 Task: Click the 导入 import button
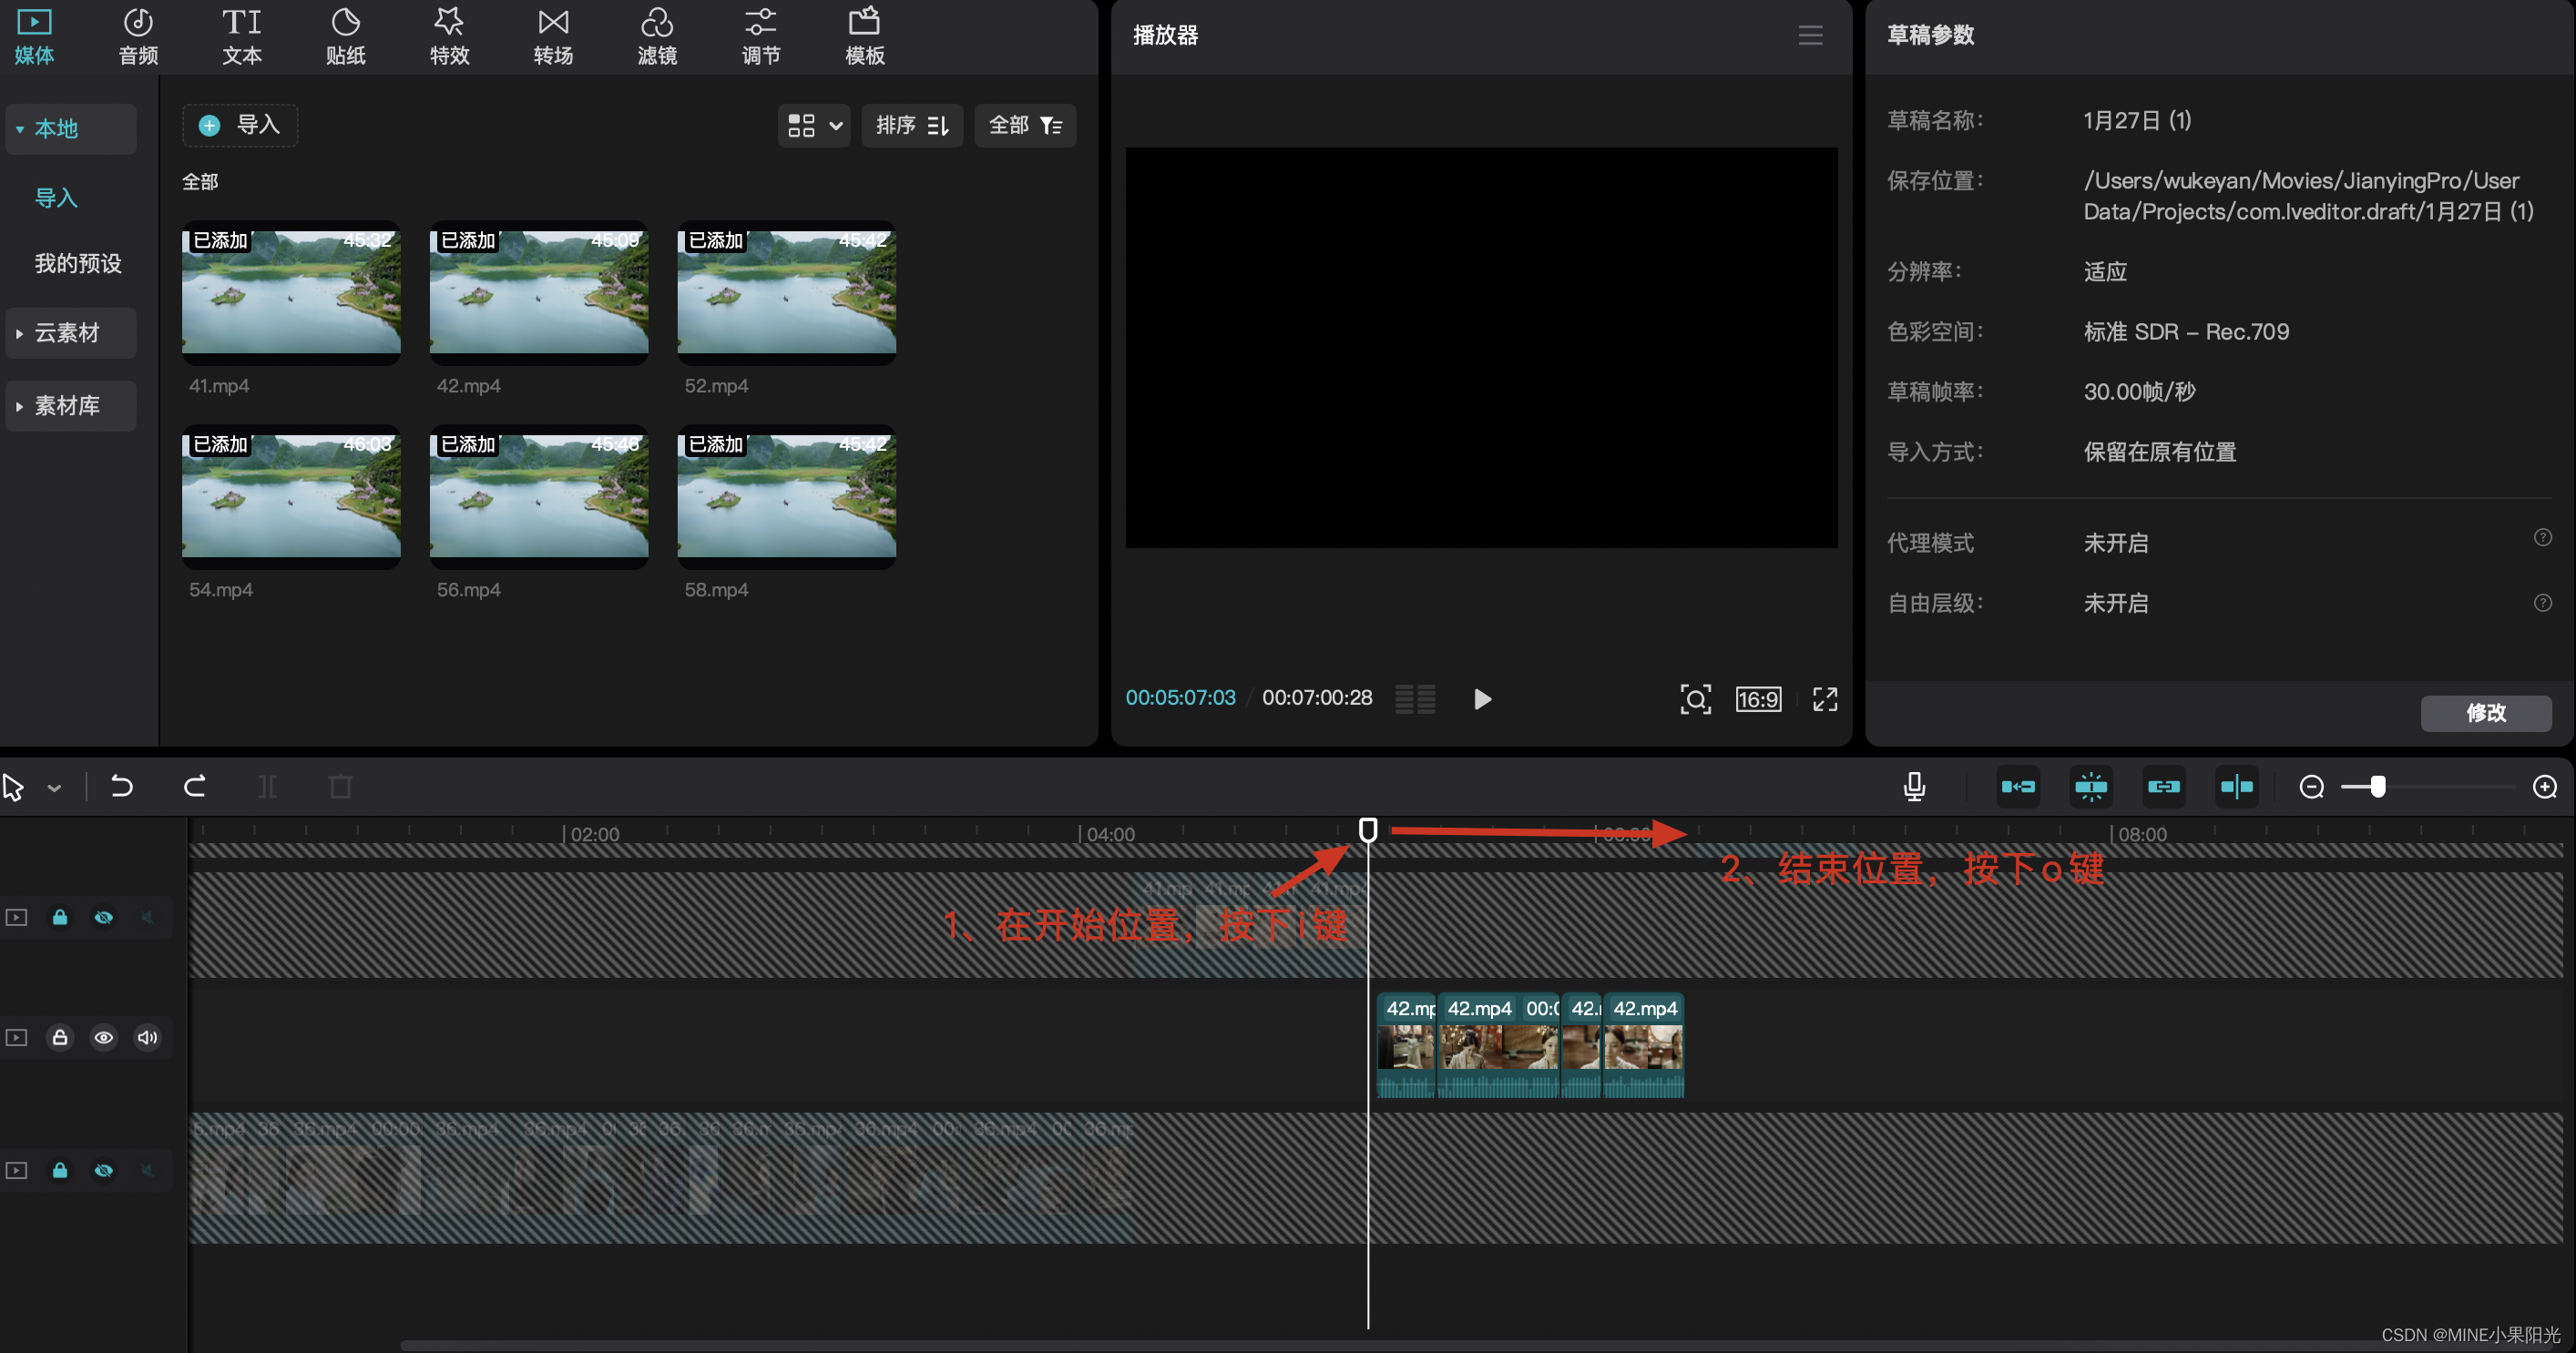(x=240, y=125)
